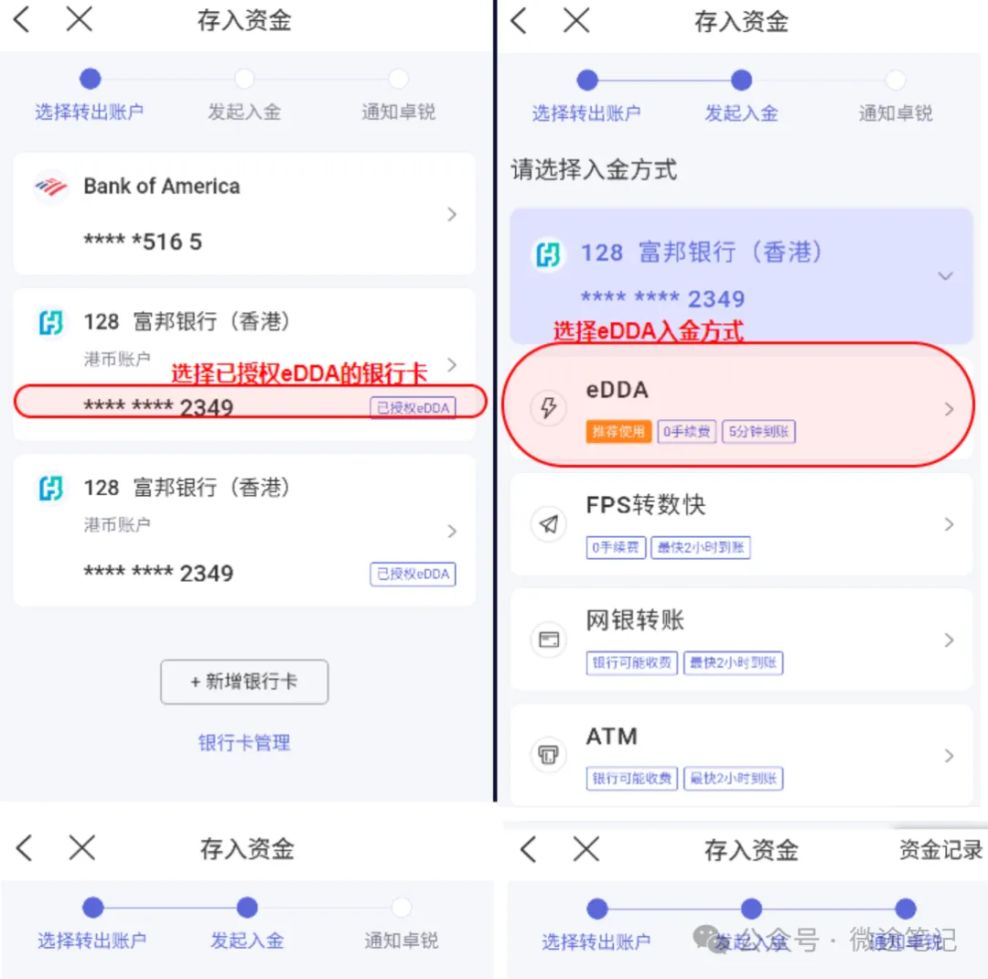The width and height of the screenshot is (988, 979).
Task: Open 资金记录 in the bottom-right header
Action: (940, 850)
